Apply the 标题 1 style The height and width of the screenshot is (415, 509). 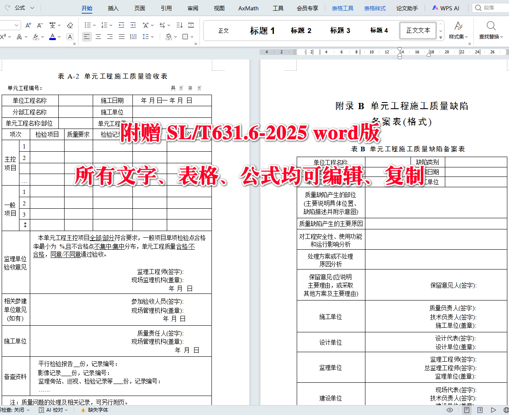pyautogui.click(x=262, y=31)
